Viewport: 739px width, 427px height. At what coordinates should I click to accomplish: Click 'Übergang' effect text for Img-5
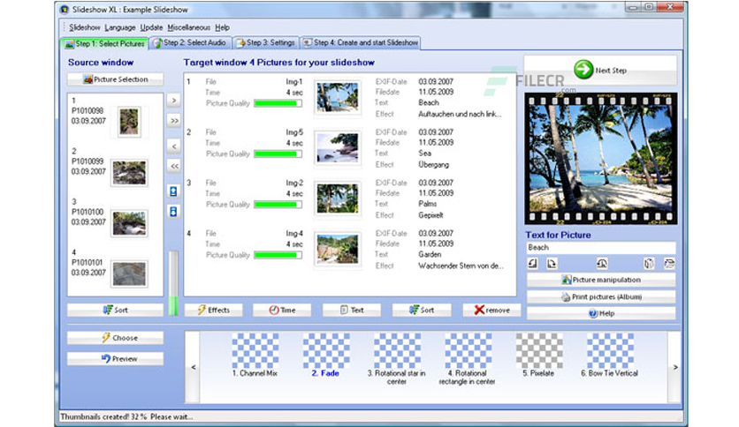pos(433,165)
